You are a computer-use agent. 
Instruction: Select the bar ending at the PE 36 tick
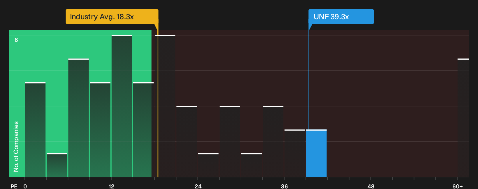[273, 142]
